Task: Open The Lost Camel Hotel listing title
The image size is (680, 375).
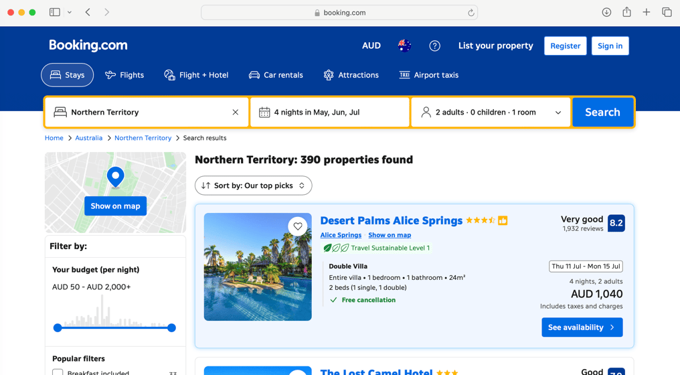Action: point(376,372)
